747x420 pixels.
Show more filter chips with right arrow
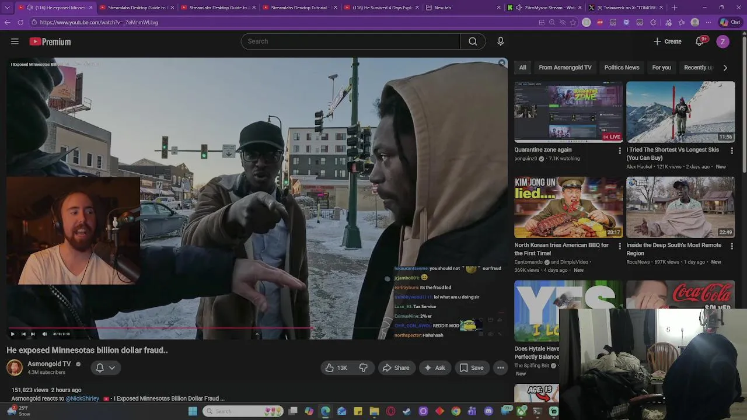click(x=725, y=68)
